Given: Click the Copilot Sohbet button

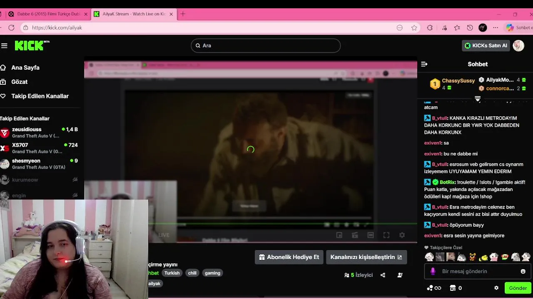Looking at the screenshot, I should [519, 27].
